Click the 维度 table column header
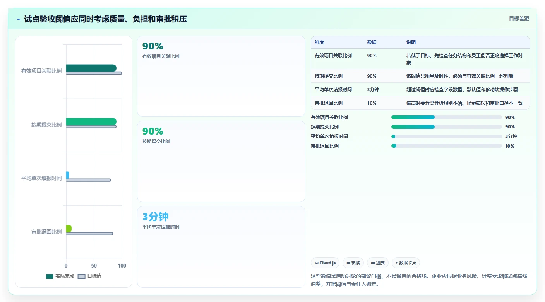 pos(319,42)
